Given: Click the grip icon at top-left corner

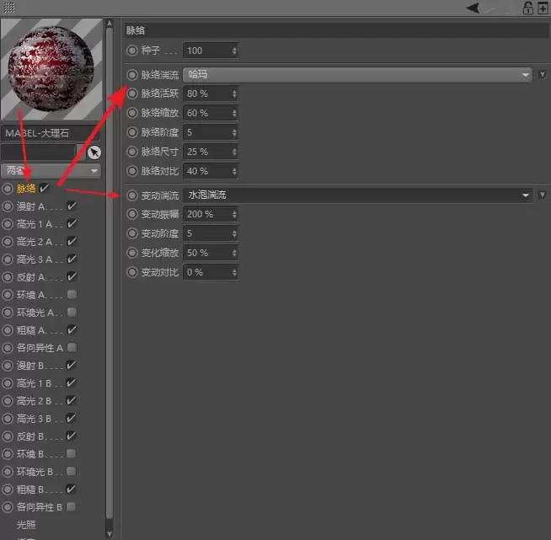Looking at the screenshot, I should pos(9,8).
